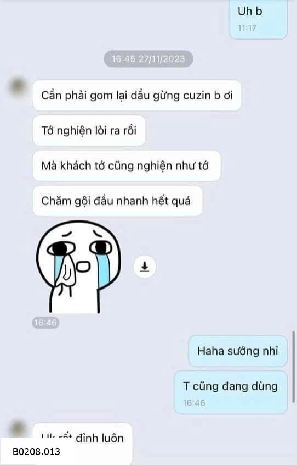
Task: Select message 'Mà khách tớ cũng nghiện như tớ'
Action: tap(127, 166)
